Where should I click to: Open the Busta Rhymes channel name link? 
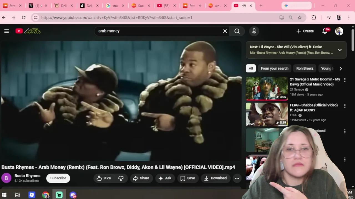point(27,176)
